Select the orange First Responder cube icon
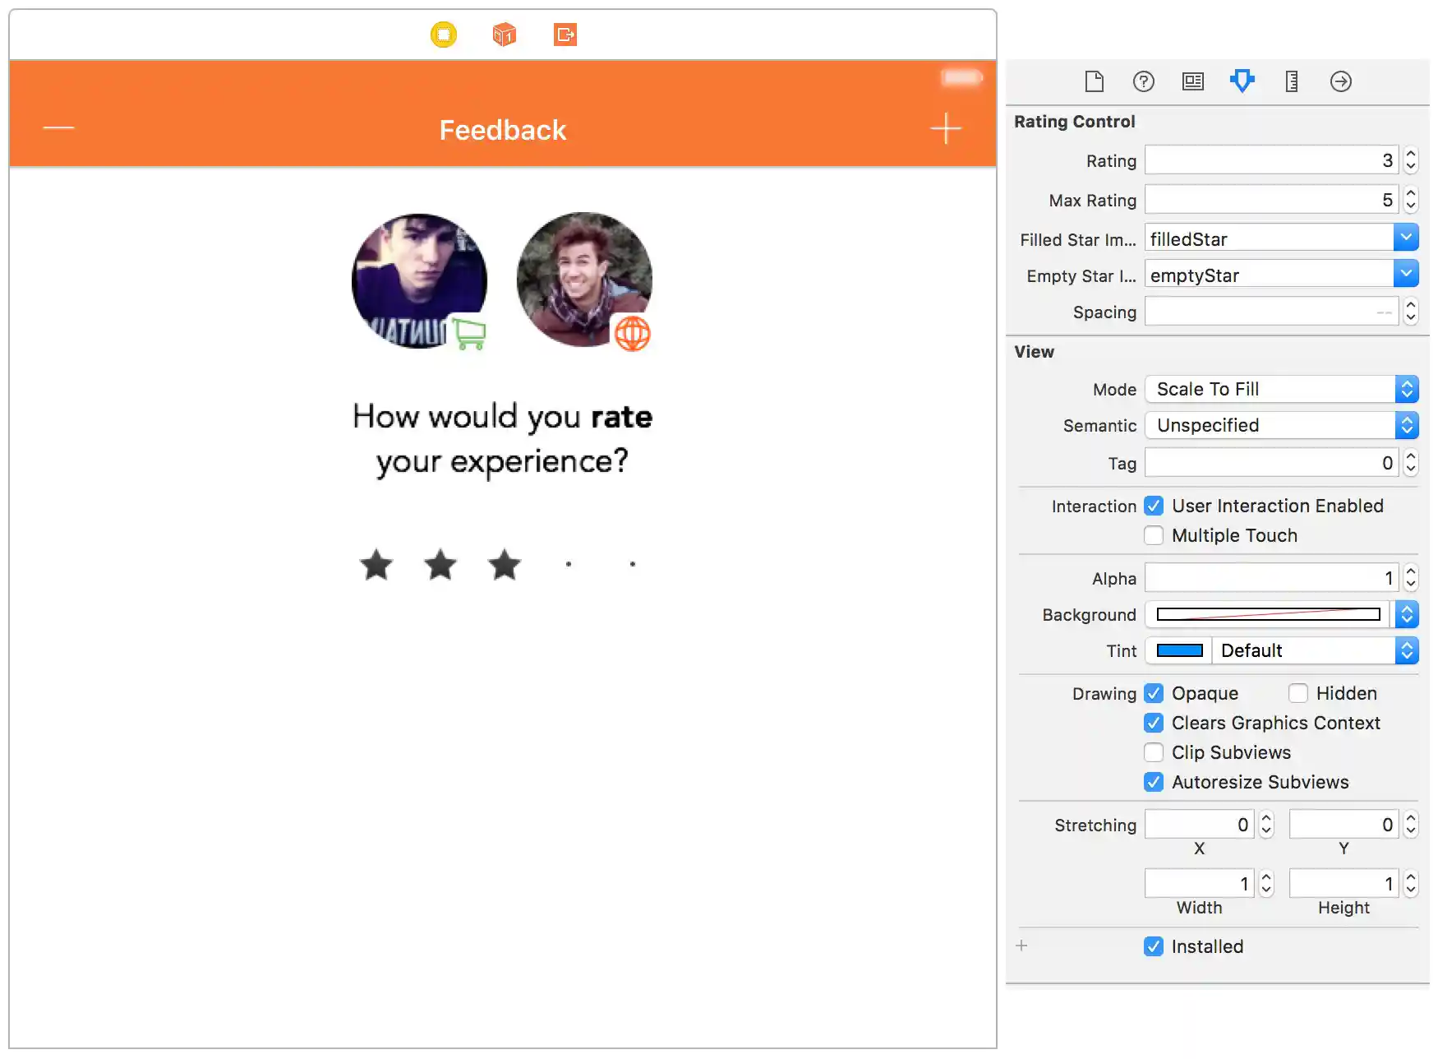1438x1059 pixels. point(504,35)
